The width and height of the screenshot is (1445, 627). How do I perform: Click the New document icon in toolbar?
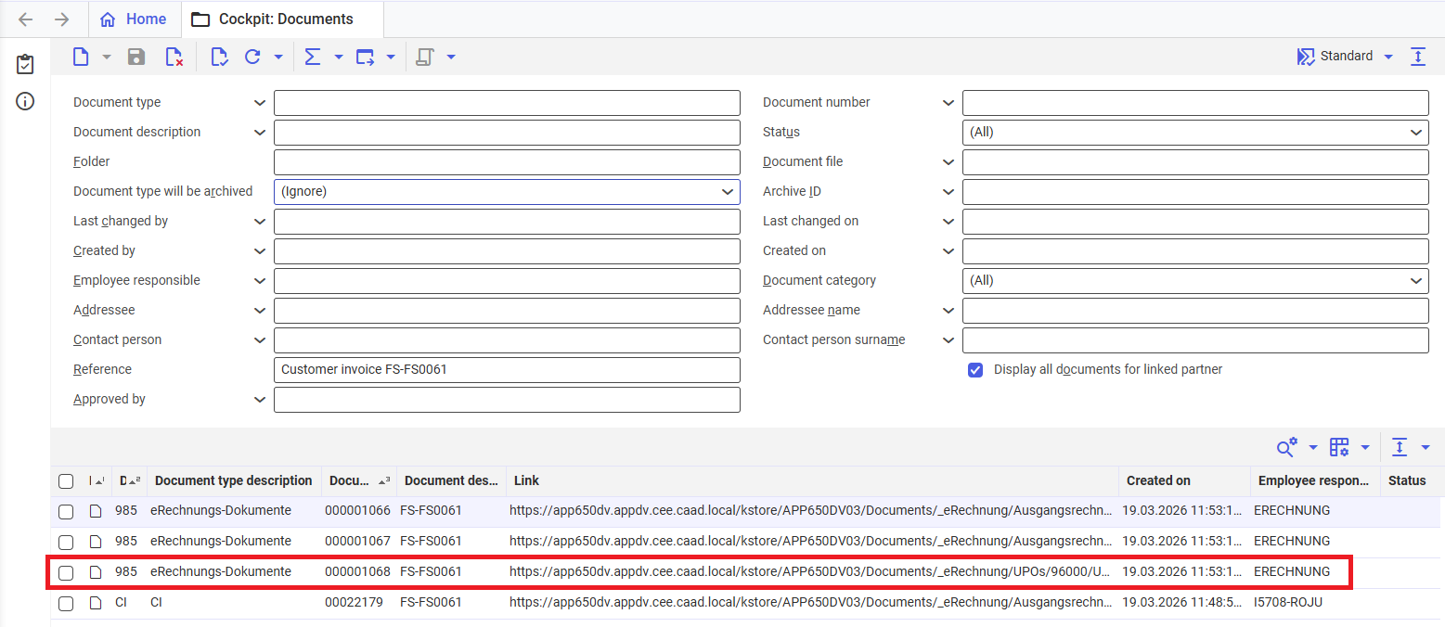tap(82, 57)
